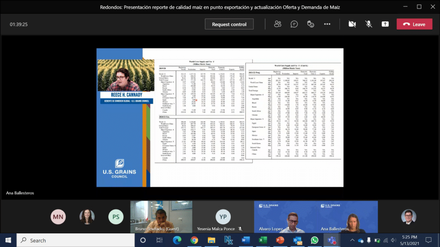Click the Windows Start button

(8, 241)
